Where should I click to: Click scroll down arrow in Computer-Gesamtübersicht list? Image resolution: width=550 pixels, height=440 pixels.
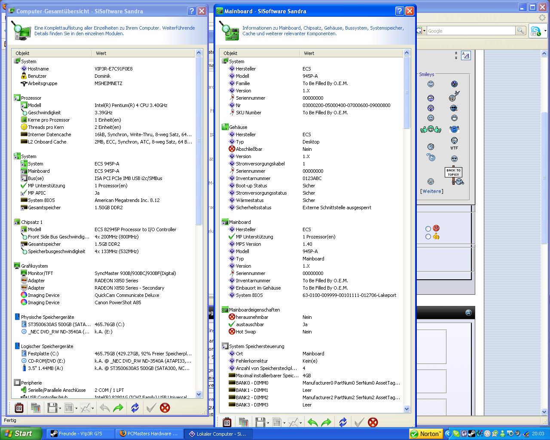(199, 394)
